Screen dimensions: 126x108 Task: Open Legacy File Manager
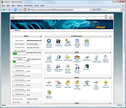77,82
